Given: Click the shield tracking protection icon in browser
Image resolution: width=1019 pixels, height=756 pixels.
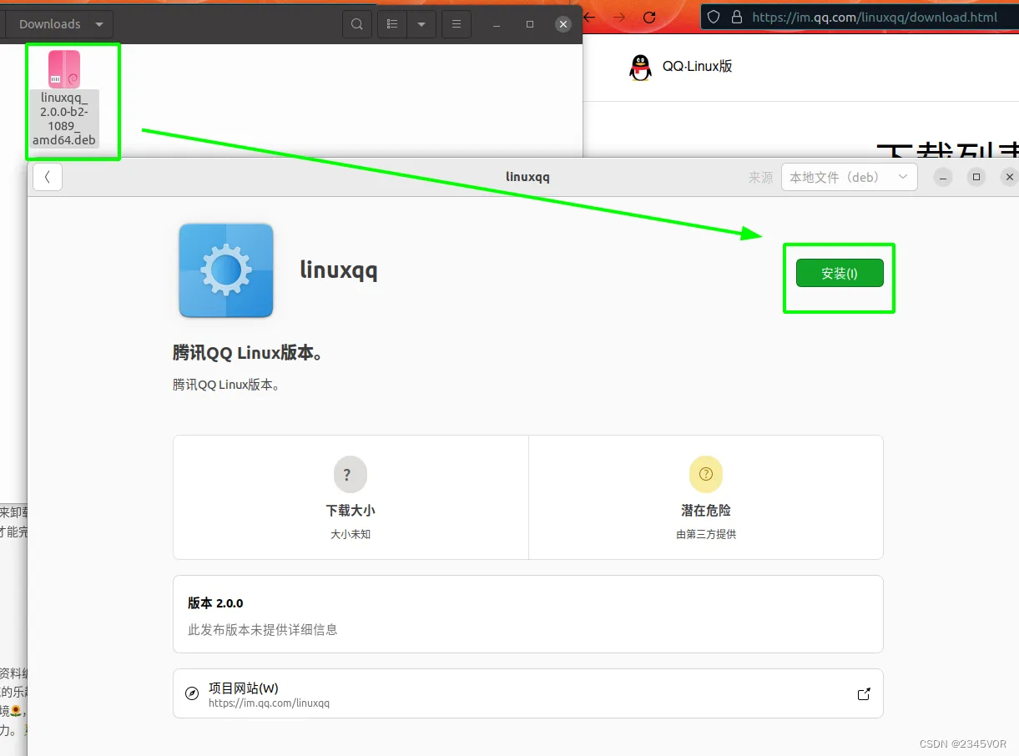Looking at the screenshot, I should [714, 17].
